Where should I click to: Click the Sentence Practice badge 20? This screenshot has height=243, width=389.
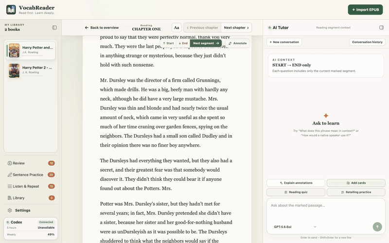(x=52, y=175)
